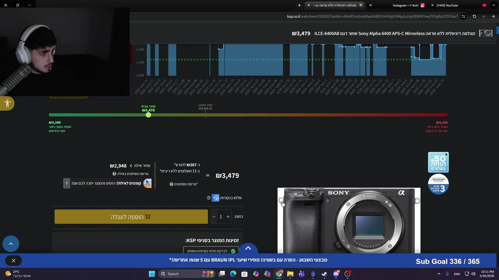The image size is (499, 280).
Task: Click the round scroll-to-top arrow button
Action: tap(11, 244)
